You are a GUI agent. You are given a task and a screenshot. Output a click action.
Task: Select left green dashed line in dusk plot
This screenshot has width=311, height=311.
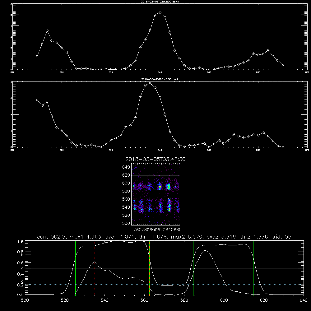99,114
